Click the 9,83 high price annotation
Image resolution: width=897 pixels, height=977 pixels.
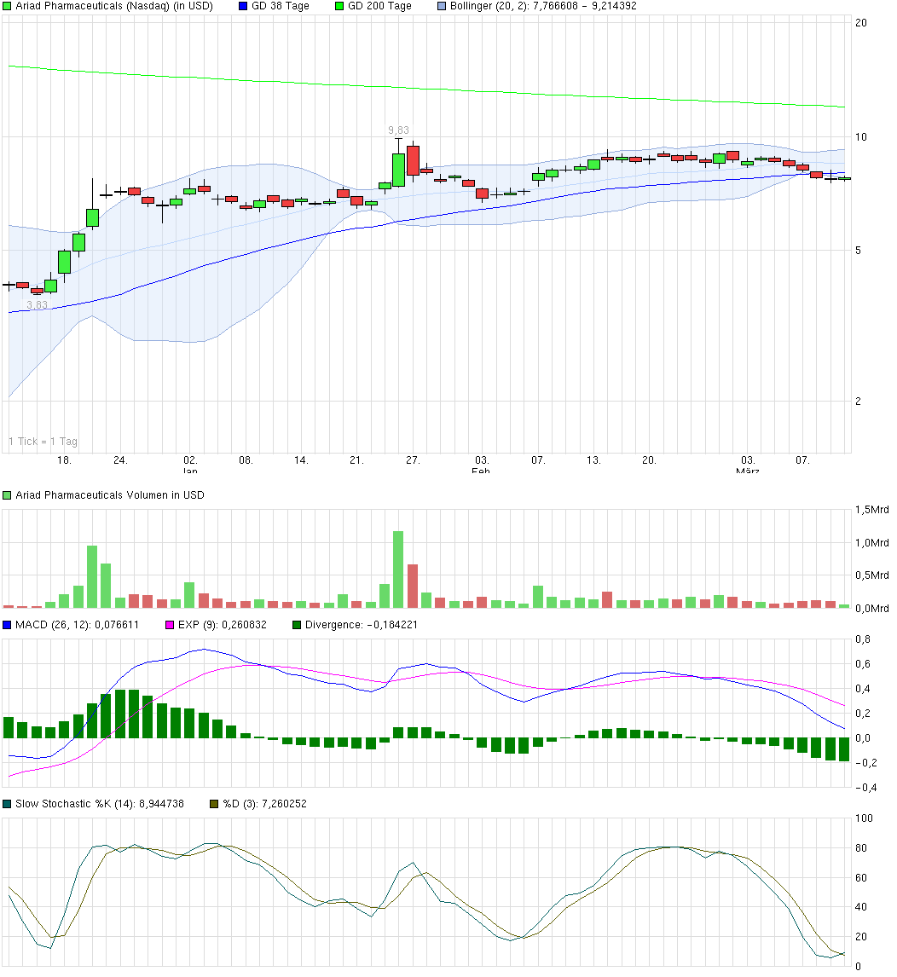coord(396,128)
